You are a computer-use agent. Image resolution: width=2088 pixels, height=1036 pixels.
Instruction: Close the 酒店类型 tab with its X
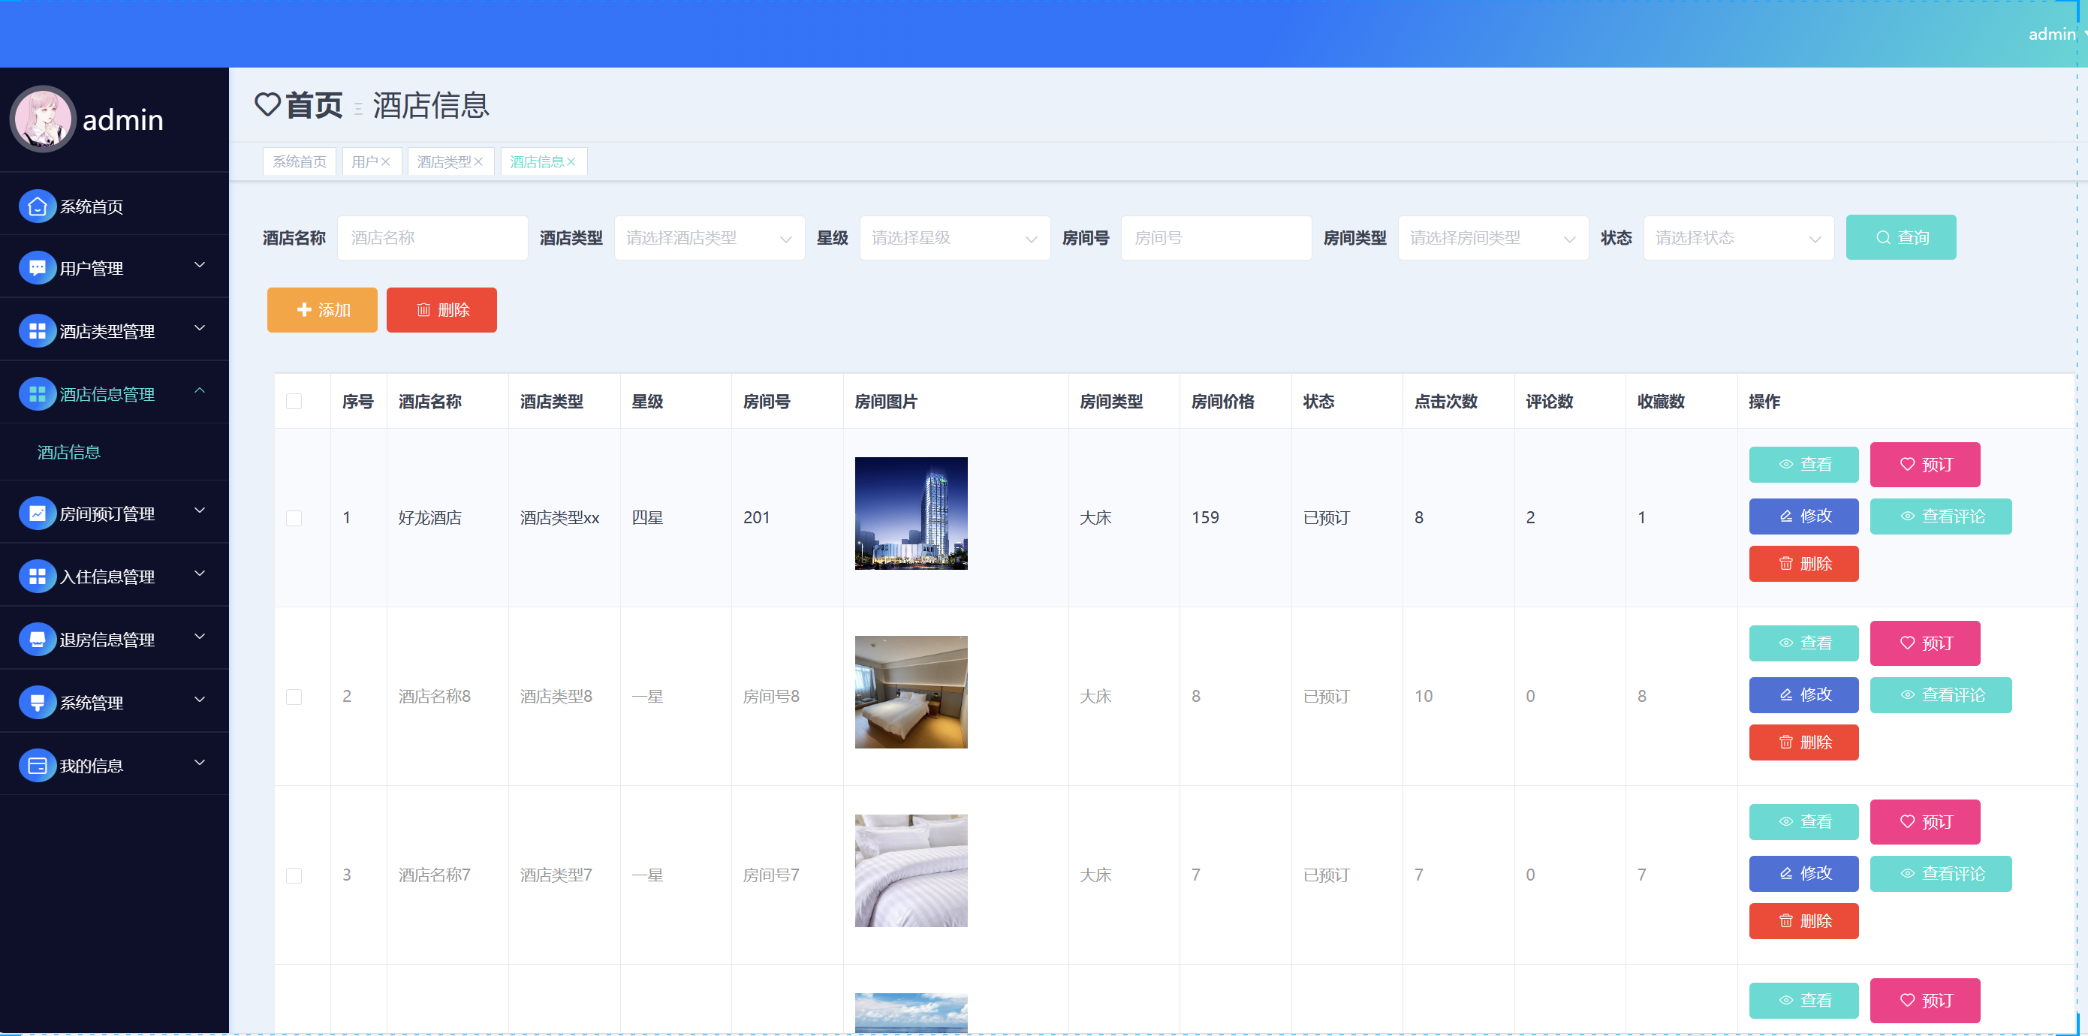(x=479, y=162)
